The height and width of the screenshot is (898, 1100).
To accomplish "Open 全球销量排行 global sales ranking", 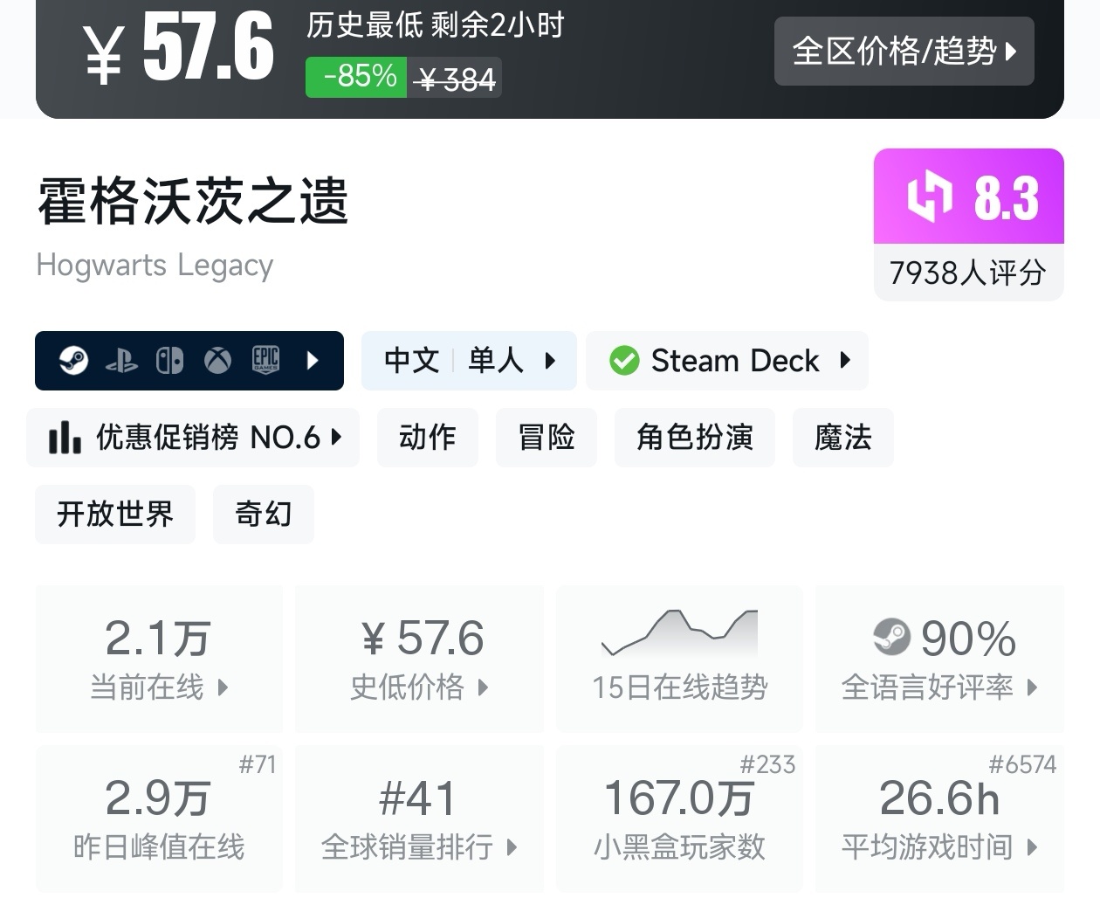I will click(419, 819).
